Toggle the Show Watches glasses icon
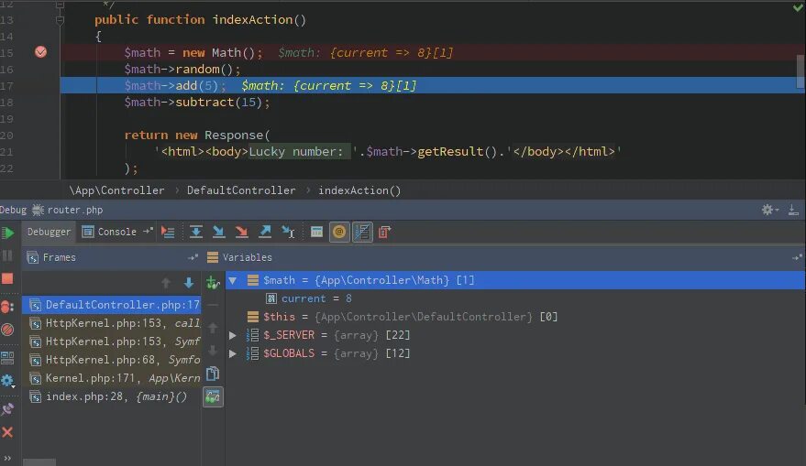The width and height of the screenshot is (806, 466). click(x=213, y=396)
